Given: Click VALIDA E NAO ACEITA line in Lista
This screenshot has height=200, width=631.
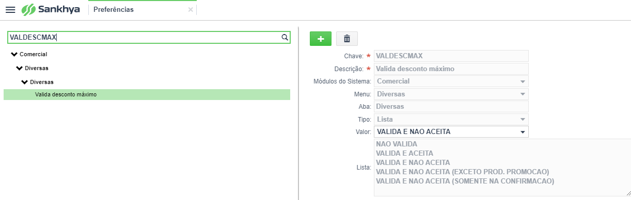Looking at the screenshot, I should click(413, 162).
